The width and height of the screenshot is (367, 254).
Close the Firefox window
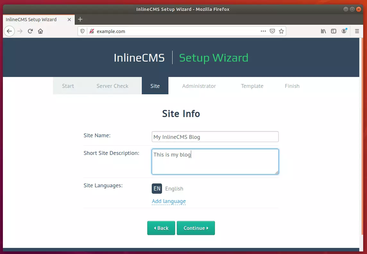[359, 9]
